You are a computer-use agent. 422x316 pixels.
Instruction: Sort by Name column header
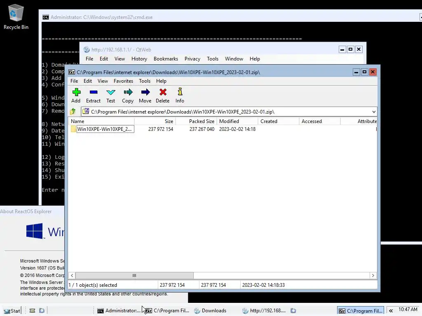(101, 121)
